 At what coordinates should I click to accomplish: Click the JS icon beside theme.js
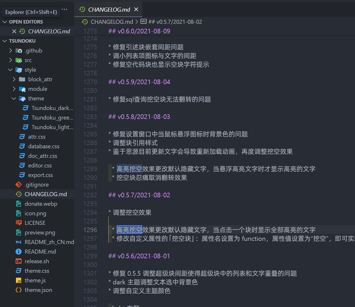(x=19, y=280)
